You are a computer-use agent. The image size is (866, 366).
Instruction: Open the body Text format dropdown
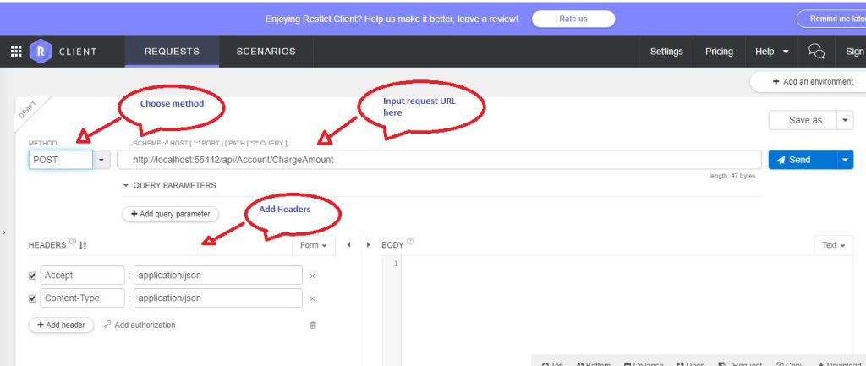click(833, 245)
